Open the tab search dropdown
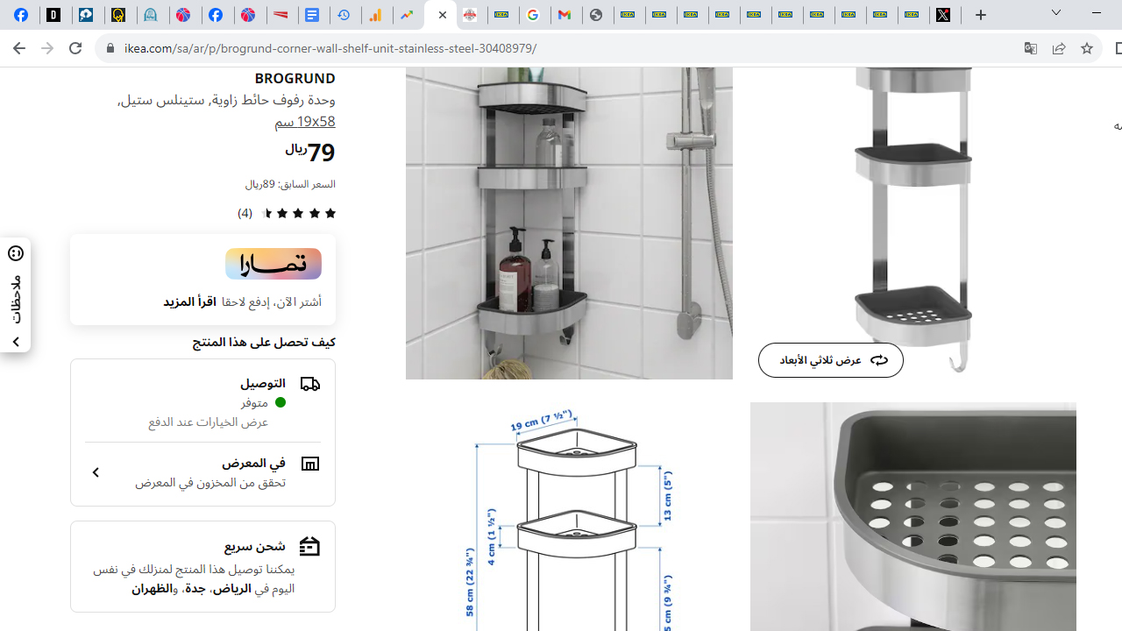Screen dimensions: 1122x631 1056,13
